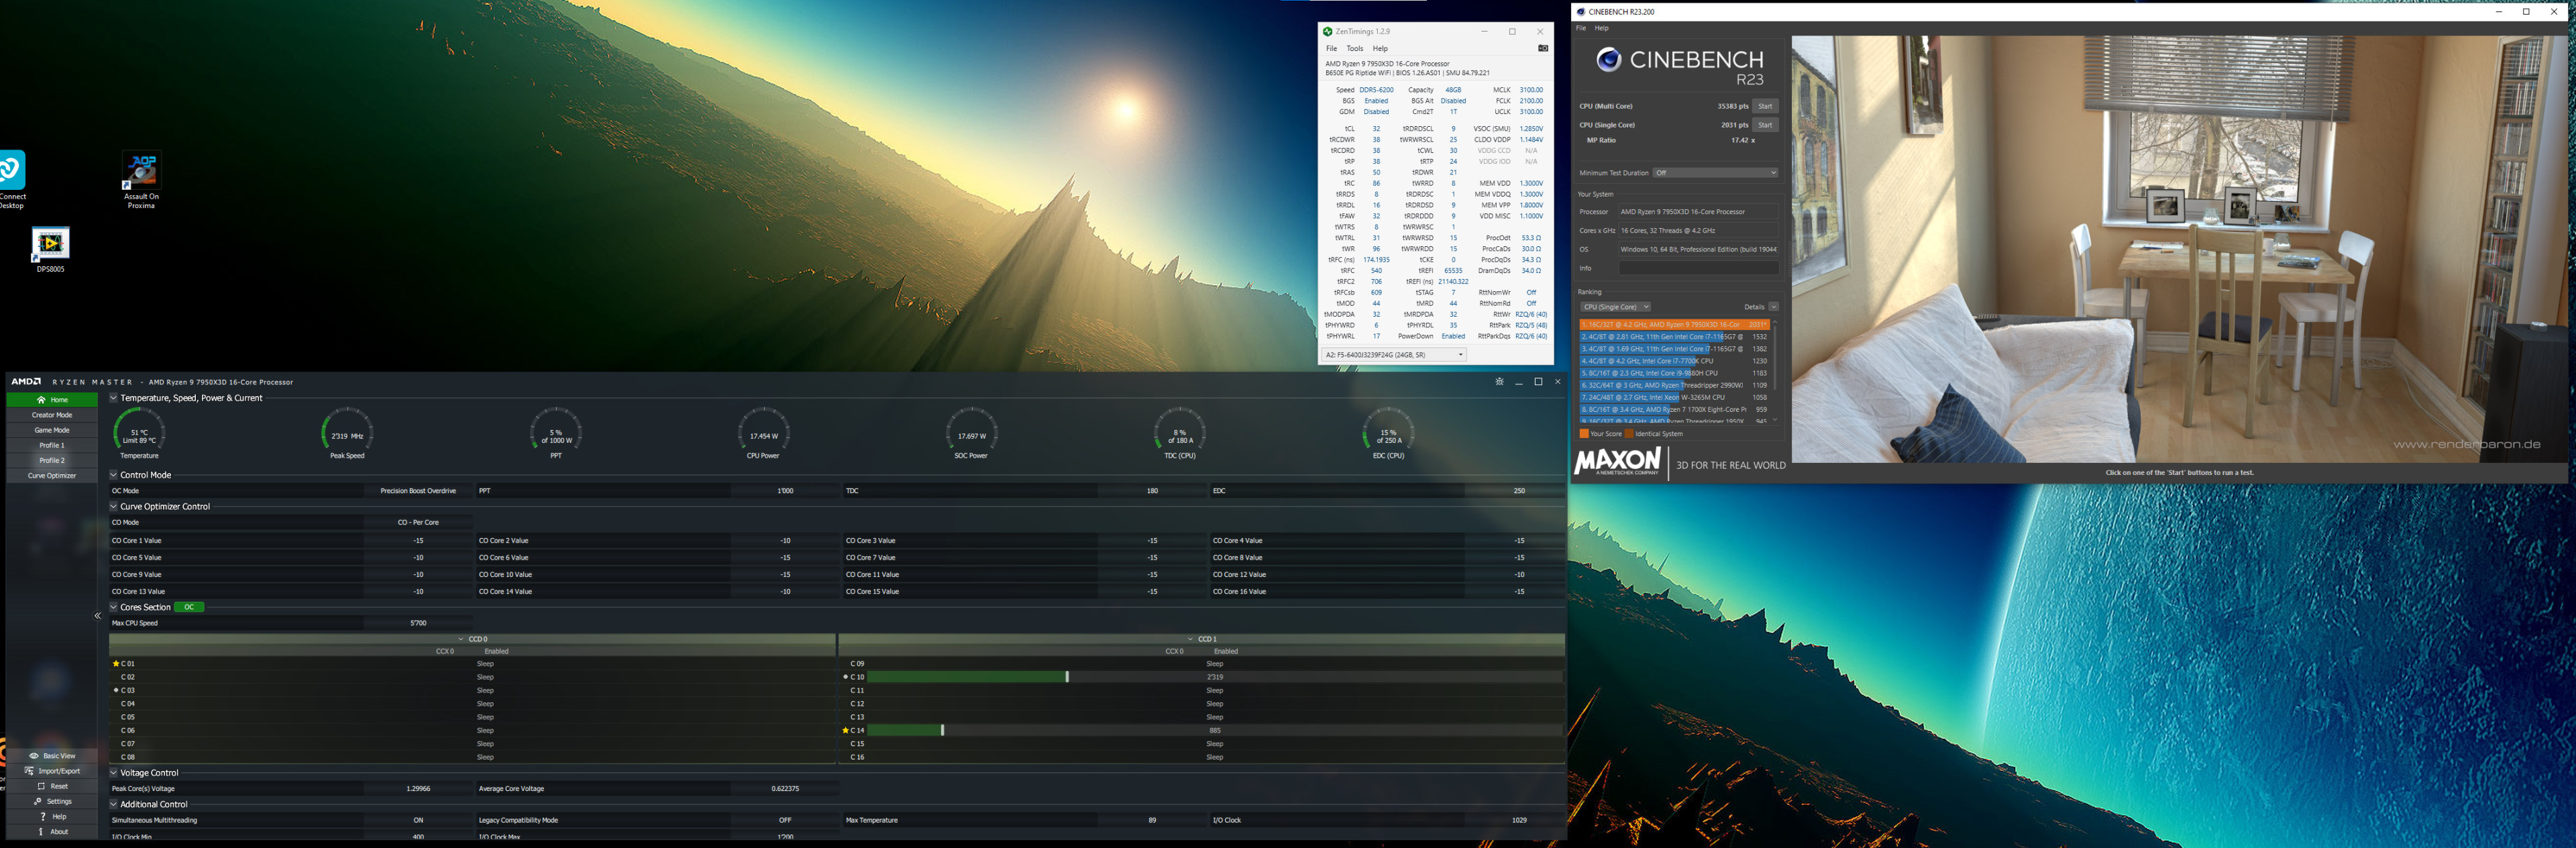Click the Ryzen Master Home icon
2576x848 pixels.
coord(41,400)
